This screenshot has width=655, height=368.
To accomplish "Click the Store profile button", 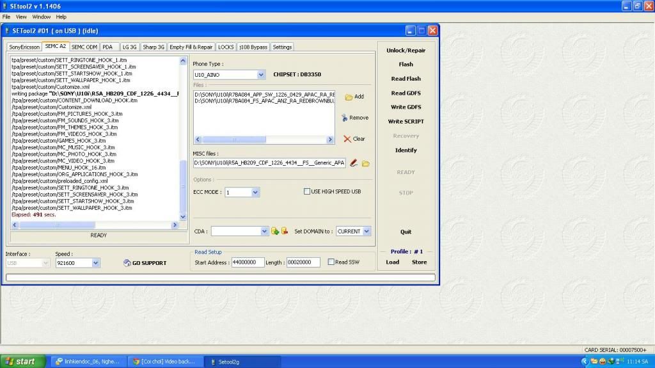I will (x=419, y=262).
